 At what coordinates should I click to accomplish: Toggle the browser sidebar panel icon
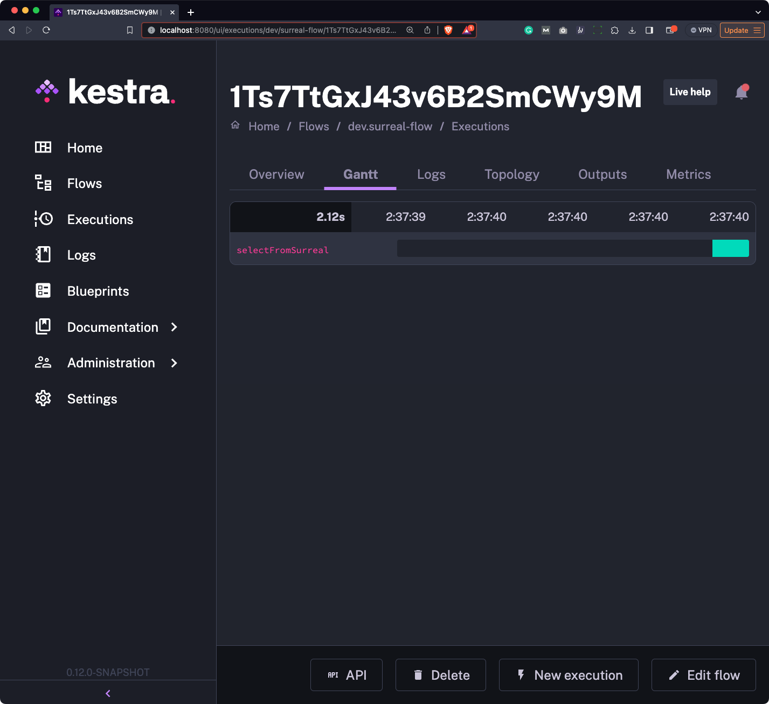649,30
